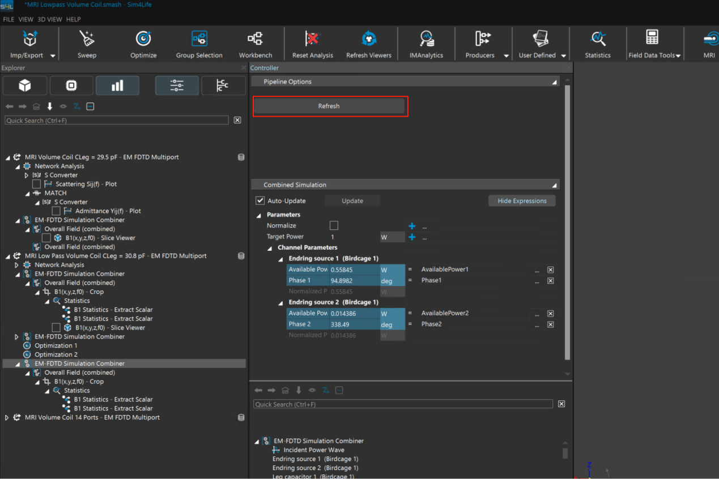
Task: Activate Group Selection tool
Action: point(199,39)
